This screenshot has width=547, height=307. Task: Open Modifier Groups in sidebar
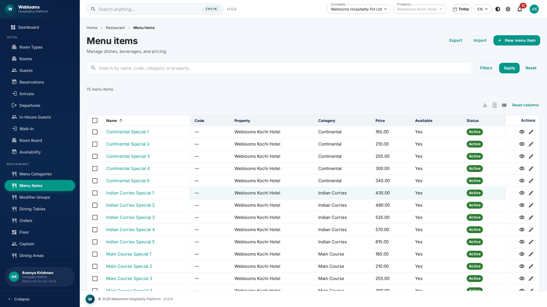coord(40,197)
